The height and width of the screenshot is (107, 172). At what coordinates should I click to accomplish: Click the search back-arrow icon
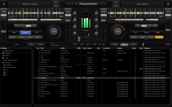pos(74,44)
